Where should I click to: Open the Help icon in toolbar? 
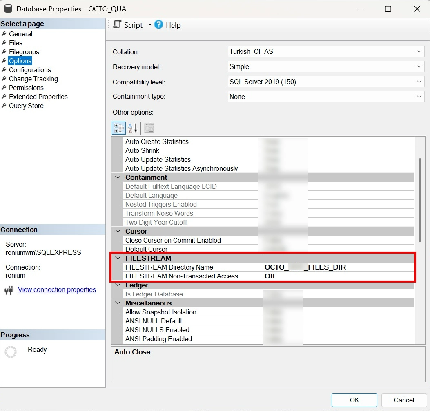point(159,25)
